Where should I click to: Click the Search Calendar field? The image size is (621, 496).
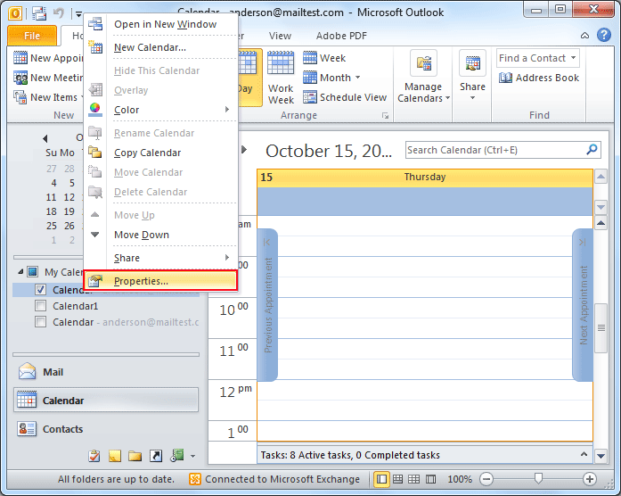coord(495,150)
